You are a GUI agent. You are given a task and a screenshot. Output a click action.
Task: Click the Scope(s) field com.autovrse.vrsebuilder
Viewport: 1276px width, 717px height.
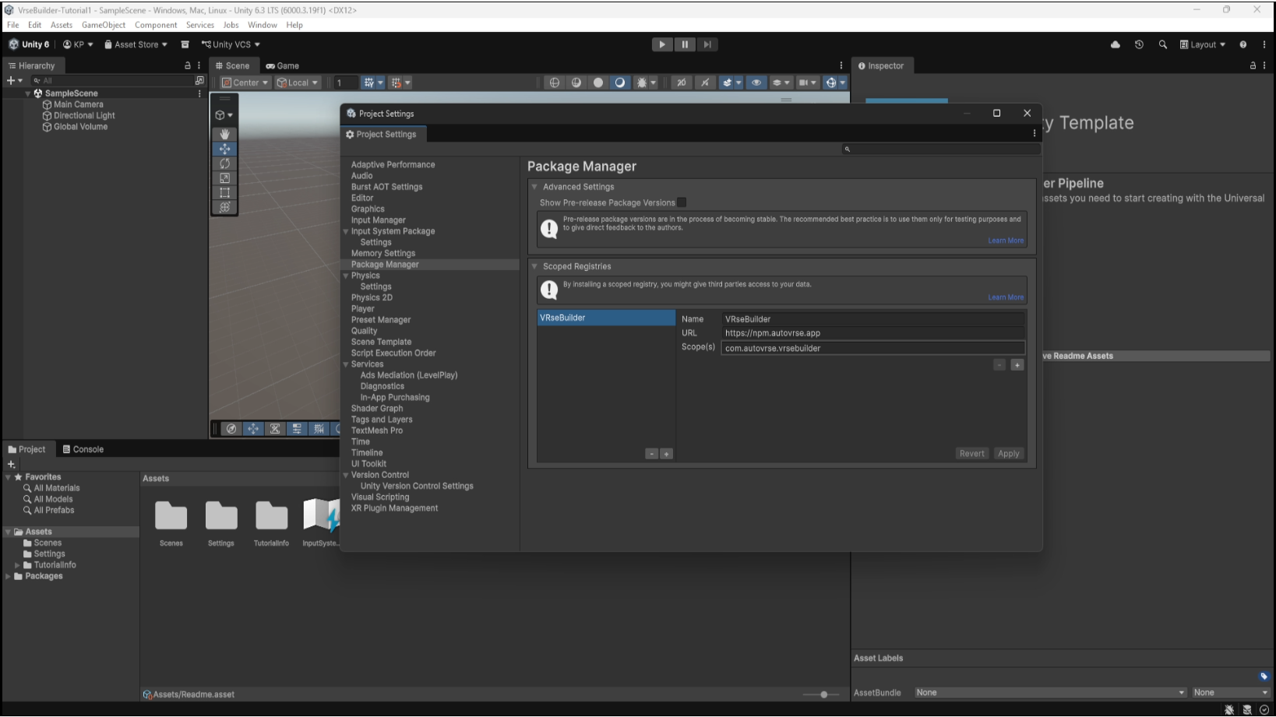(x=872, y=348)
